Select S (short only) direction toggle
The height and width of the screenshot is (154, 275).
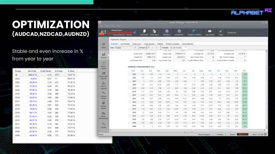pos(157,48)
